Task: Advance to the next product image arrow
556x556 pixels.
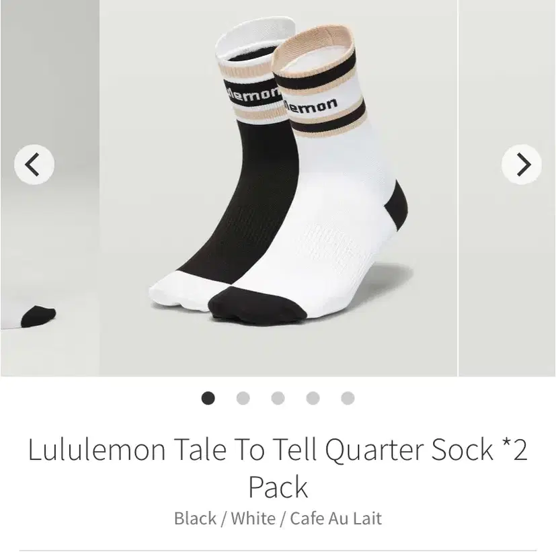Action: pyautogui.click(x=522, y=165)
